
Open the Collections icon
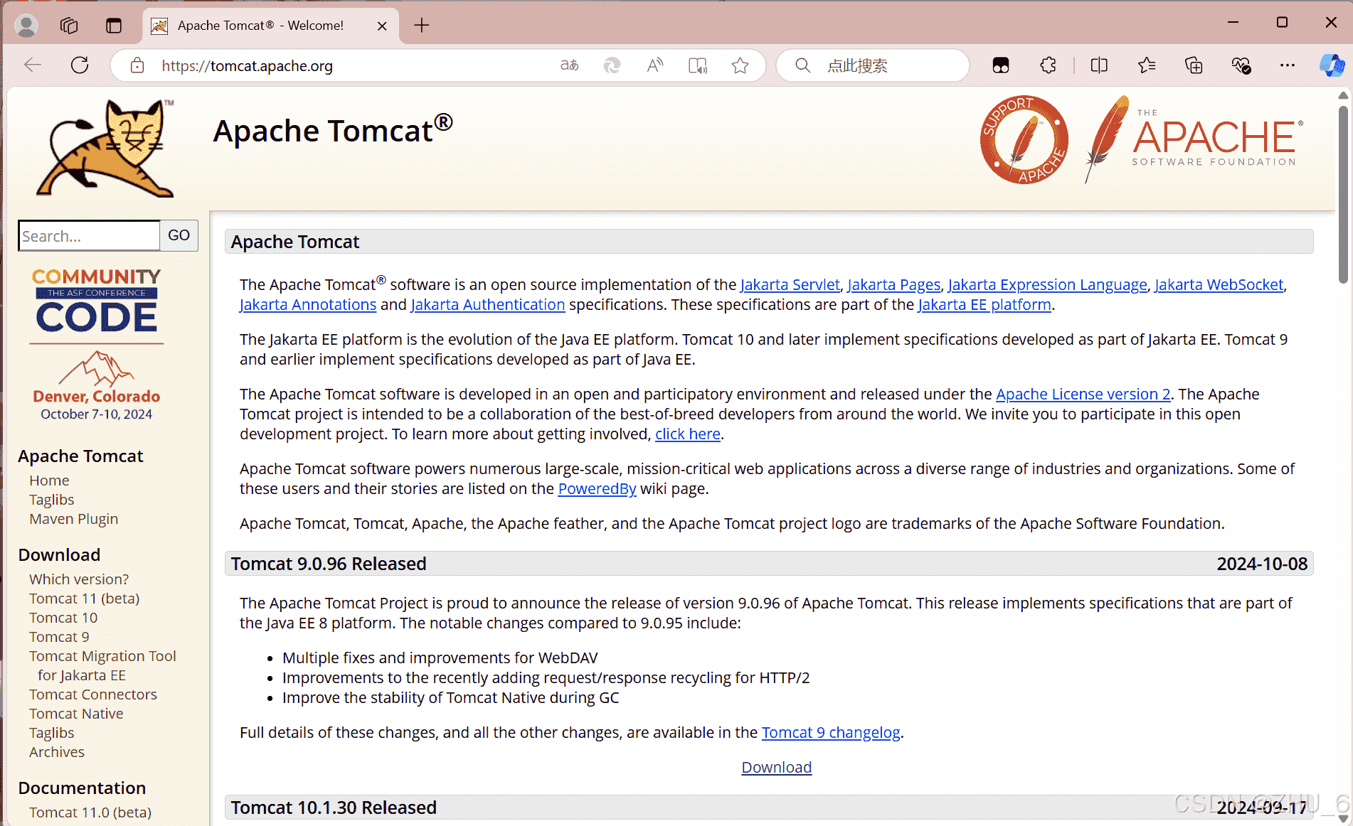tap(1194, 65)
